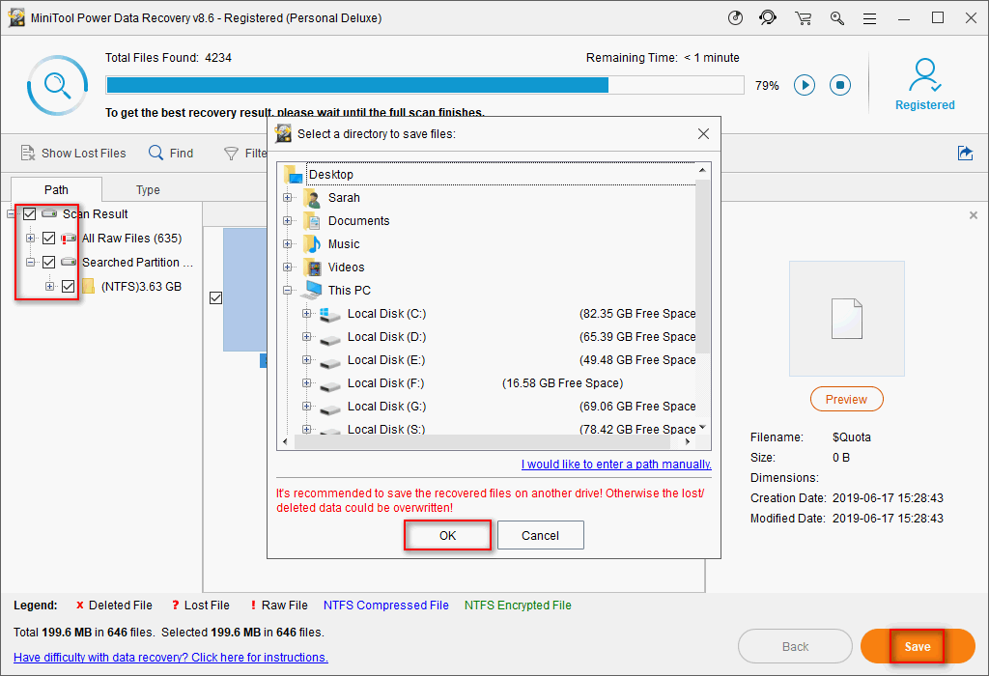Viewport: 989px width, 676px height.
Task: Click the Find magnifier tool
Action: [171, 153]
